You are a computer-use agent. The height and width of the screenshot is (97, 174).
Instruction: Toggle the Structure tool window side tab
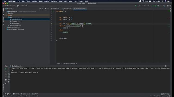click(x=3, y=21)
